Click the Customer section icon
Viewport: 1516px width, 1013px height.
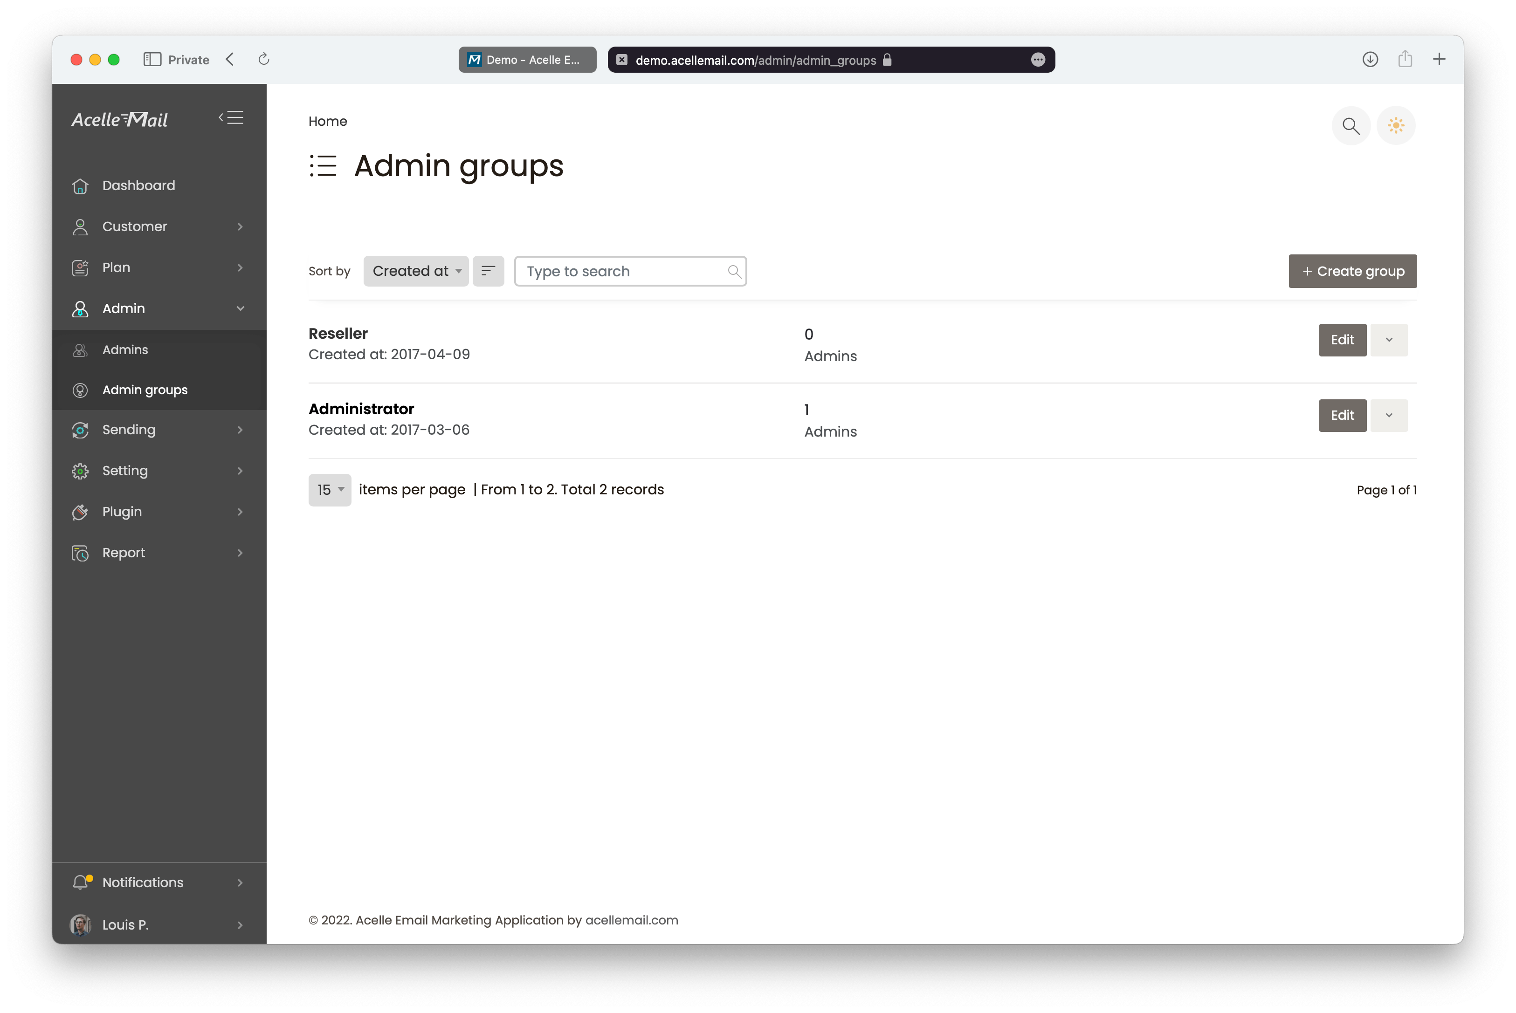(x=80, y=226)
